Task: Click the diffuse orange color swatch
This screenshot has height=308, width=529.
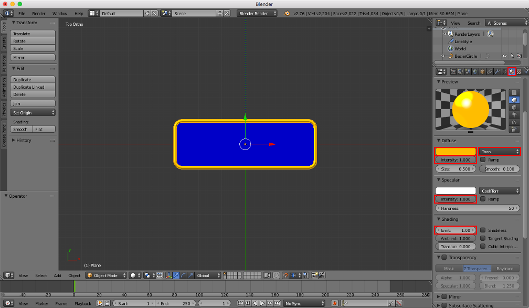Action: [x=456, y=152]
